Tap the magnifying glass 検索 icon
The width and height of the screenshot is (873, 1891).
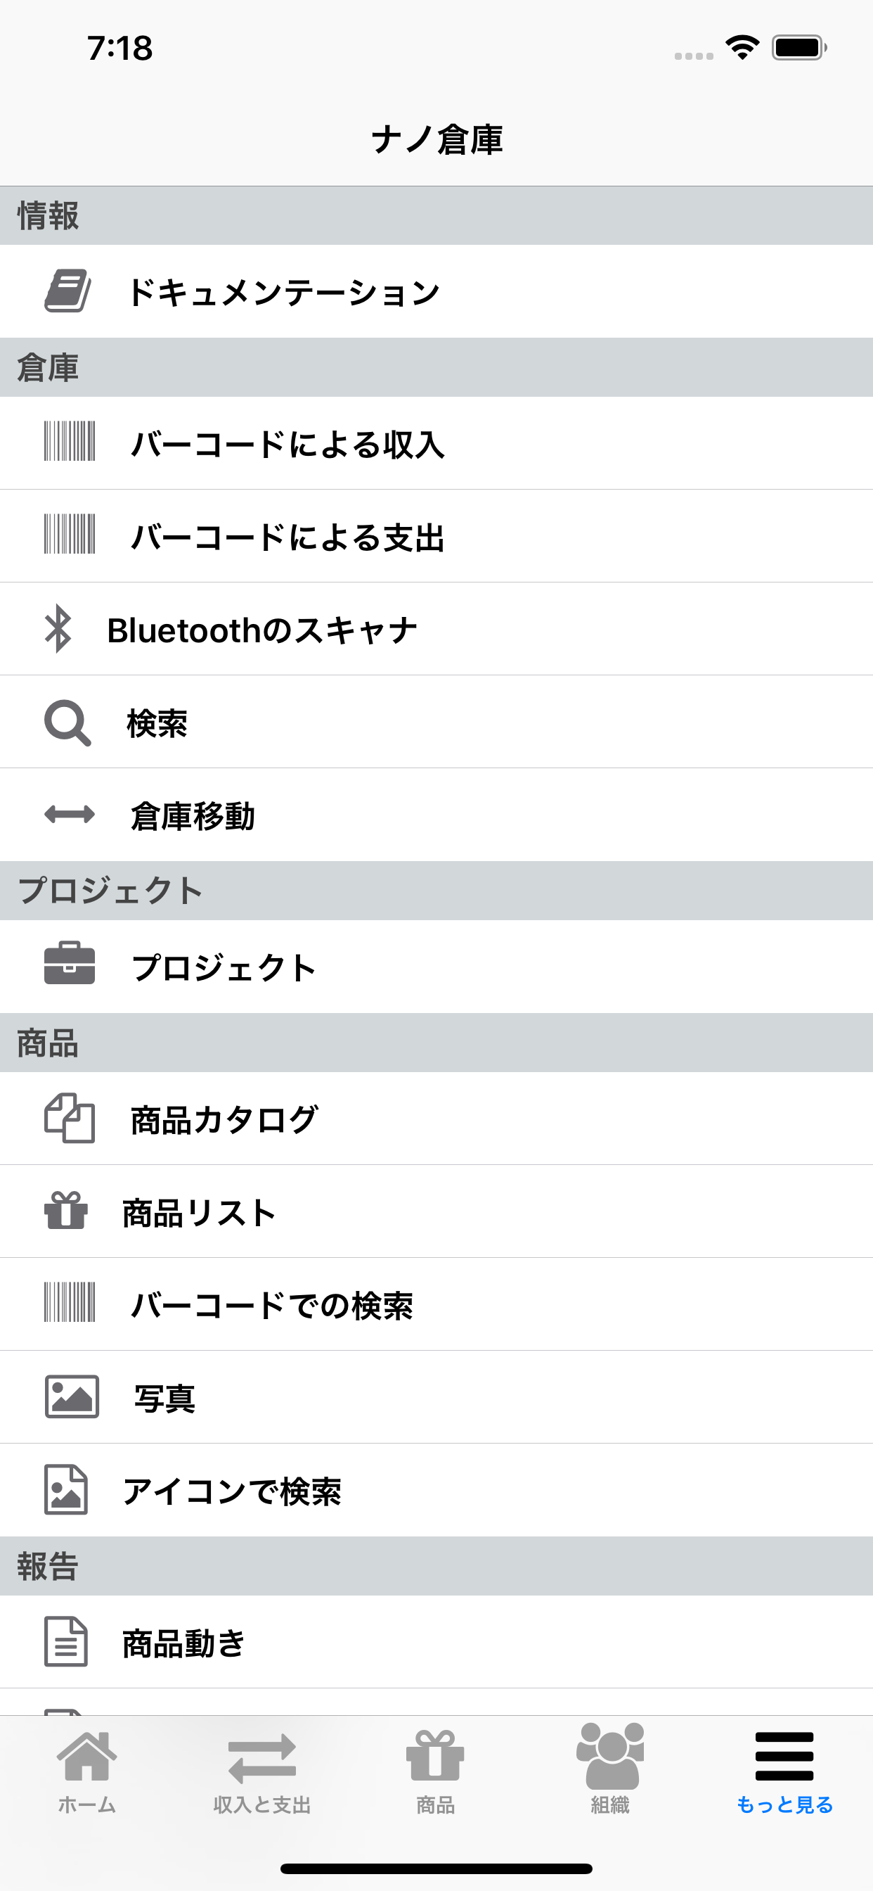pyautogui.click(x=67, y=722)
